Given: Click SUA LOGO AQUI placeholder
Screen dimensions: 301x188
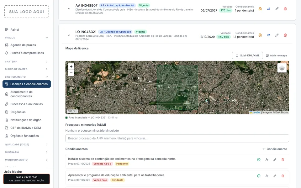Looking at the screenshot, I should (26, 12).
